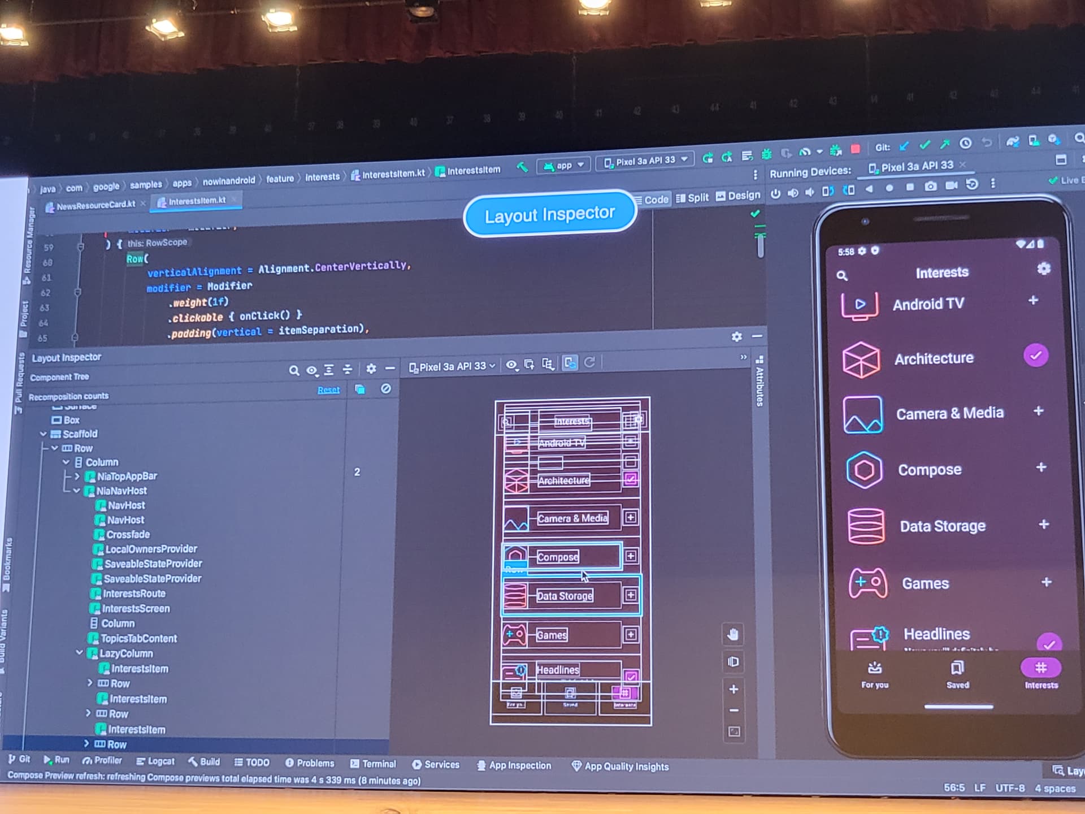Open settings gear in the phone app bar
Viewport: 1085px width, 814px height.
pos(1044,269)
